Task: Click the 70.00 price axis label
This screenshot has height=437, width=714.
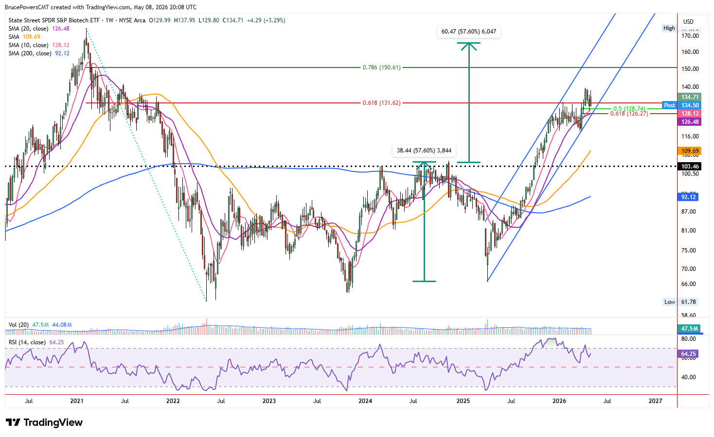Action: [689, 269]
